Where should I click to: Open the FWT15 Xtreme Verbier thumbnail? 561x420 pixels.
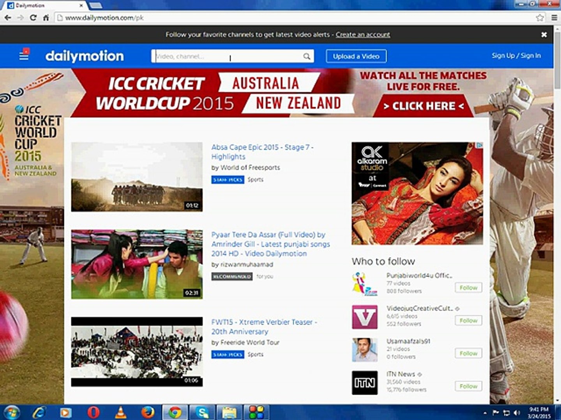tap(137, 352)
